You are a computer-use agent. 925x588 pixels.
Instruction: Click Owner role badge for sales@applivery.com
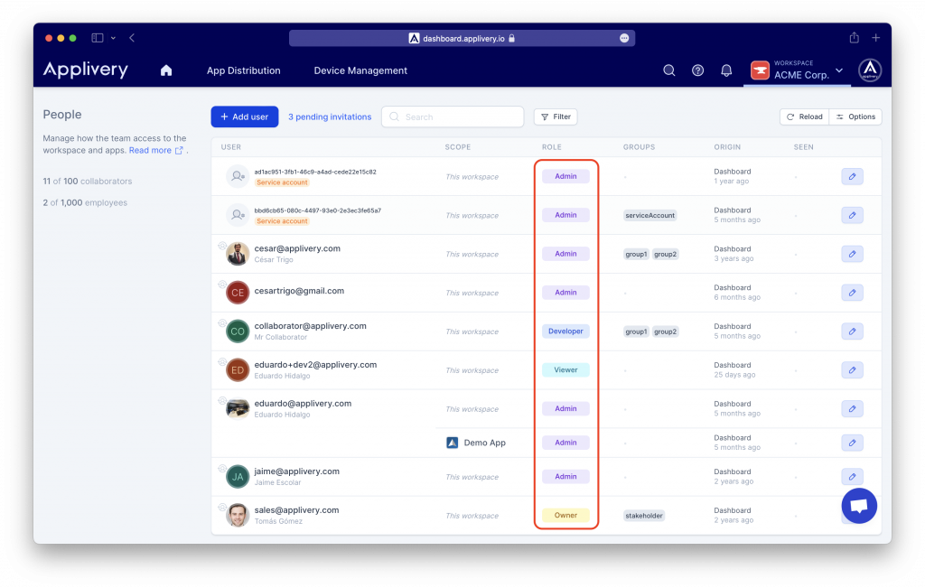[x=565, y=515]
